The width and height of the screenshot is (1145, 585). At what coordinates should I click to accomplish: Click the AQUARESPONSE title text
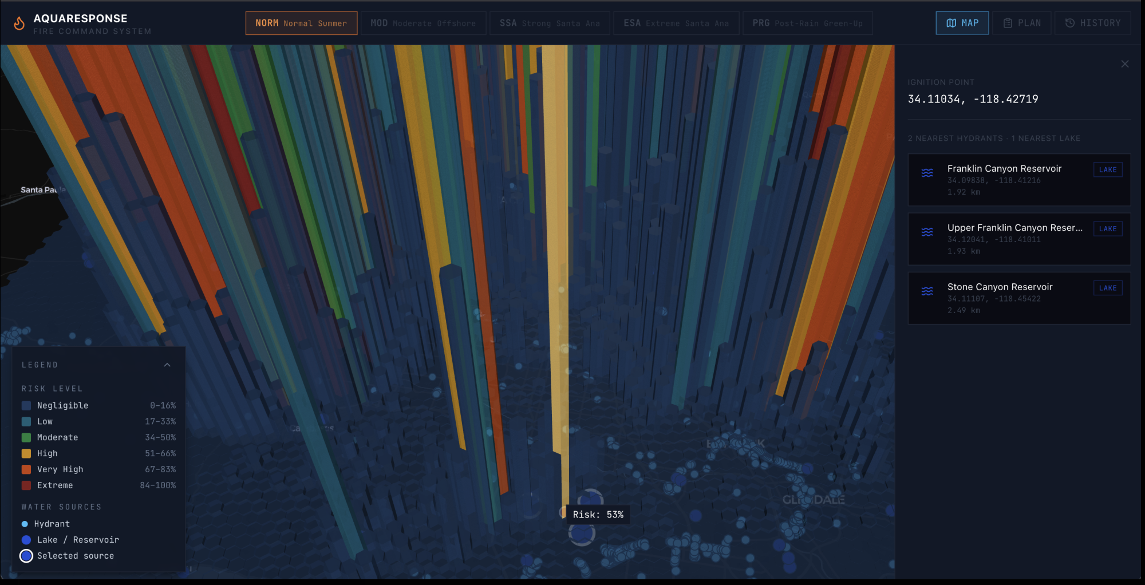[x=81, y=19]
